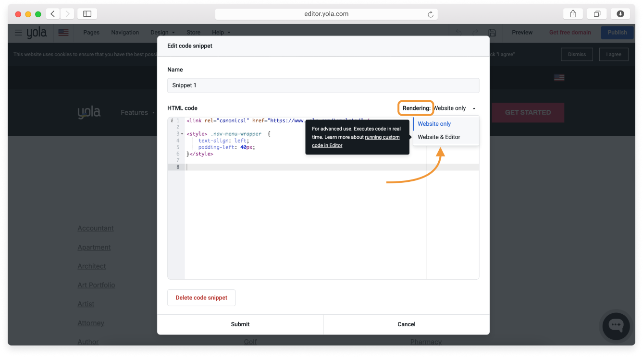Open the Rendering dropdown selector
This screenshot has width=643, height=357.
454,108
